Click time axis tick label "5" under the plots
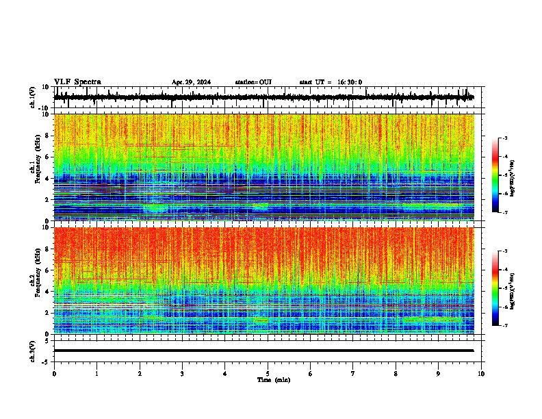542x419 pixels. click(x=268, y=374)
